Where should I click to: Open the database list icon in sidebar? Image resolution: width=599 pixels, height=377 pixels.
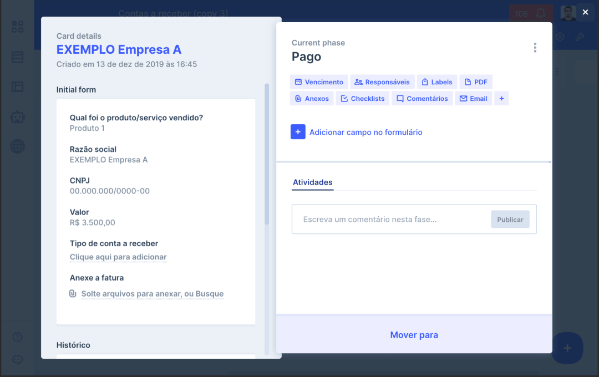pos(18,57)
